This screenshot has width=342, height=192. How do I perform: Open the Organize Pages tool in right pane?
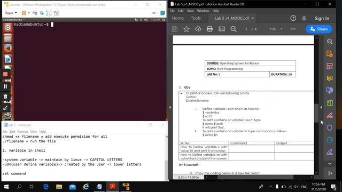pyautogui.click(x=330, y=66)
